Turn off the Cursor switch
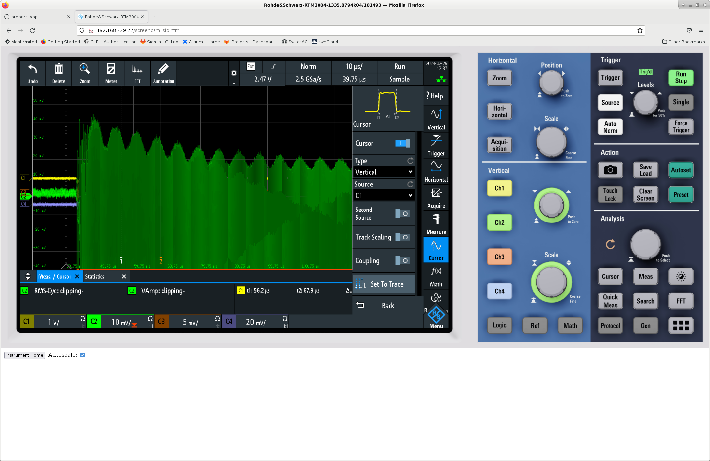This screenshot has width=710, height=461. pos(402,143)
